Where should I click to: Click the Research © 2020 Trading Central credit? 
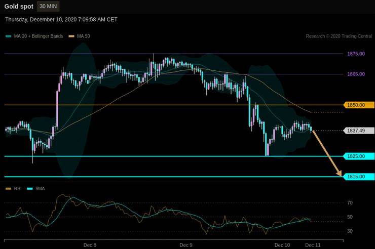(x=339, y=36)
